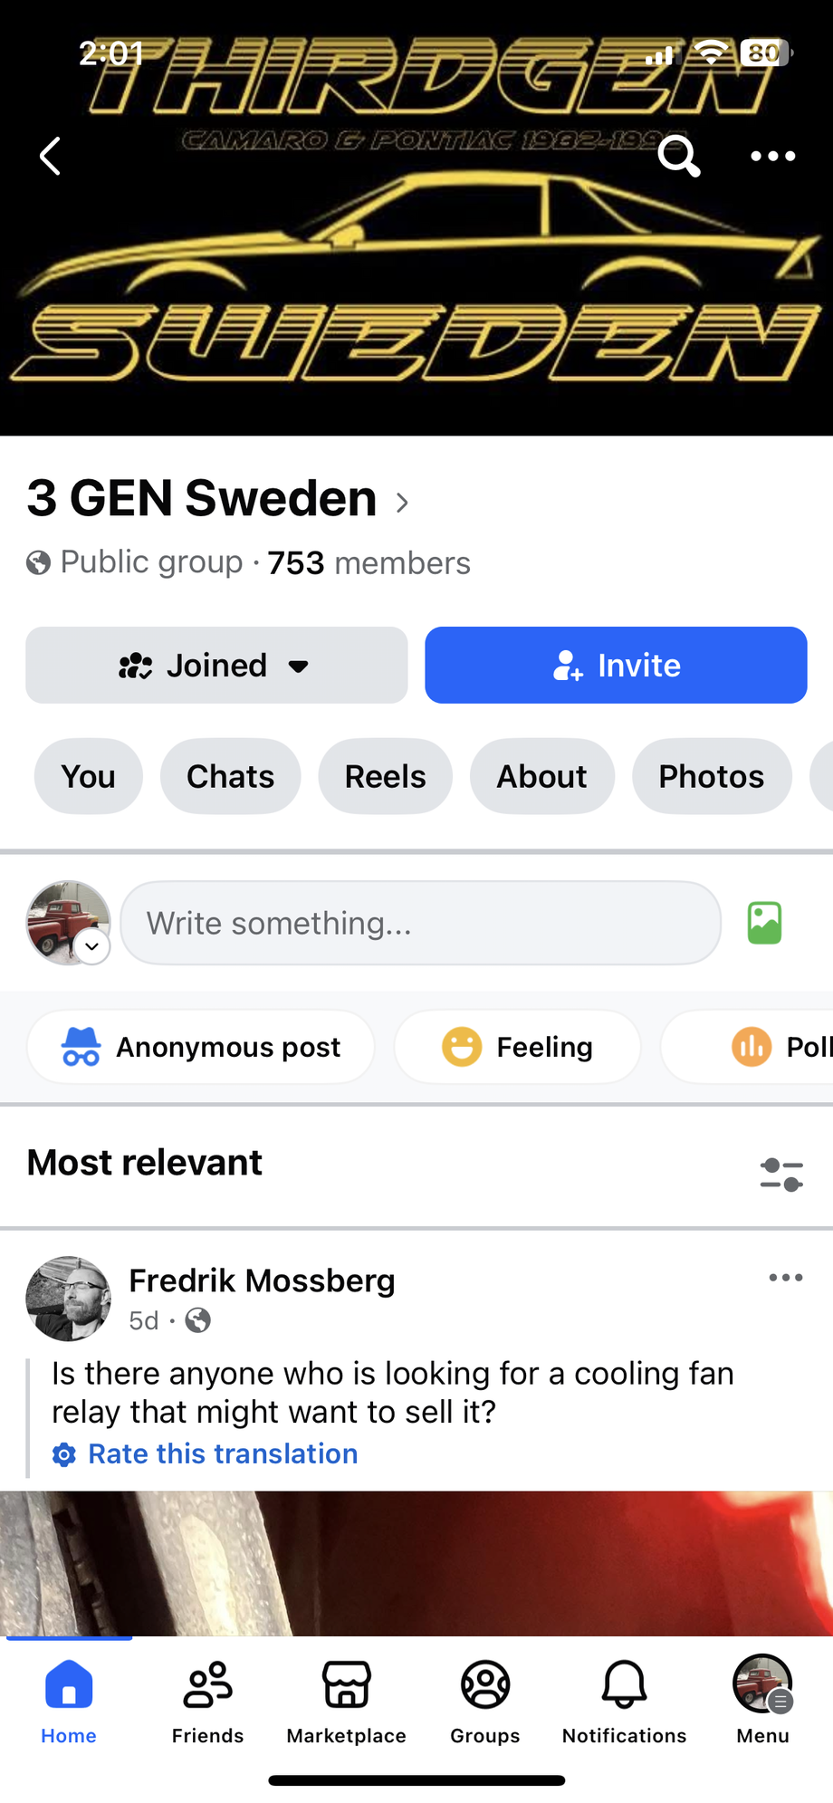Image resolution: width=833 pixels, height=1803 pixels.
Task: Open the About tab
Action: click(541, 776)
